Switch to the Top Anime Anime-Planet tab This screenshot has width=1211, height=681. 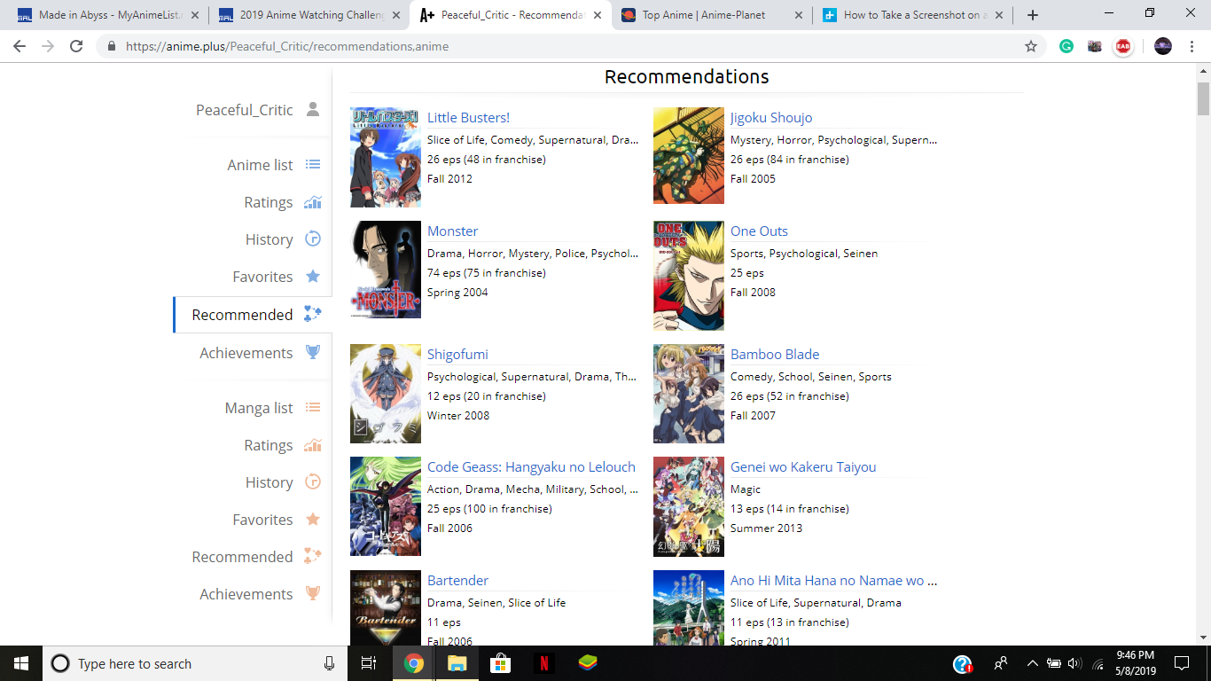[x=712, y=15]
